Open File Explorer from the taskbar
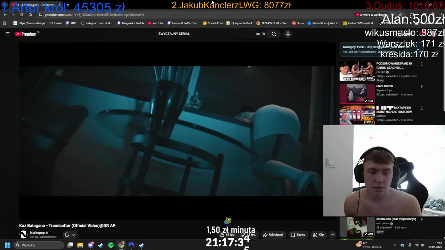Image resolution: width=445 pixels, height=250 pixels. [80, 245]
